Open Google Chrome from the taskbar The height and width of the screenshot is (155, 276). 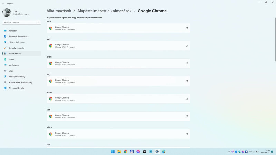coord(126,152)
